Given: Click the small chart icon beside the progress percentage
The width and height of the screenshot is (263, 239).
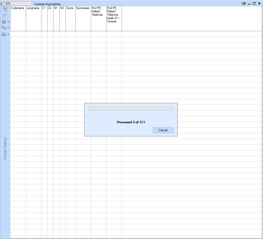Looking at the screenshot, I should pyautogui.click(x=2, y=4).
